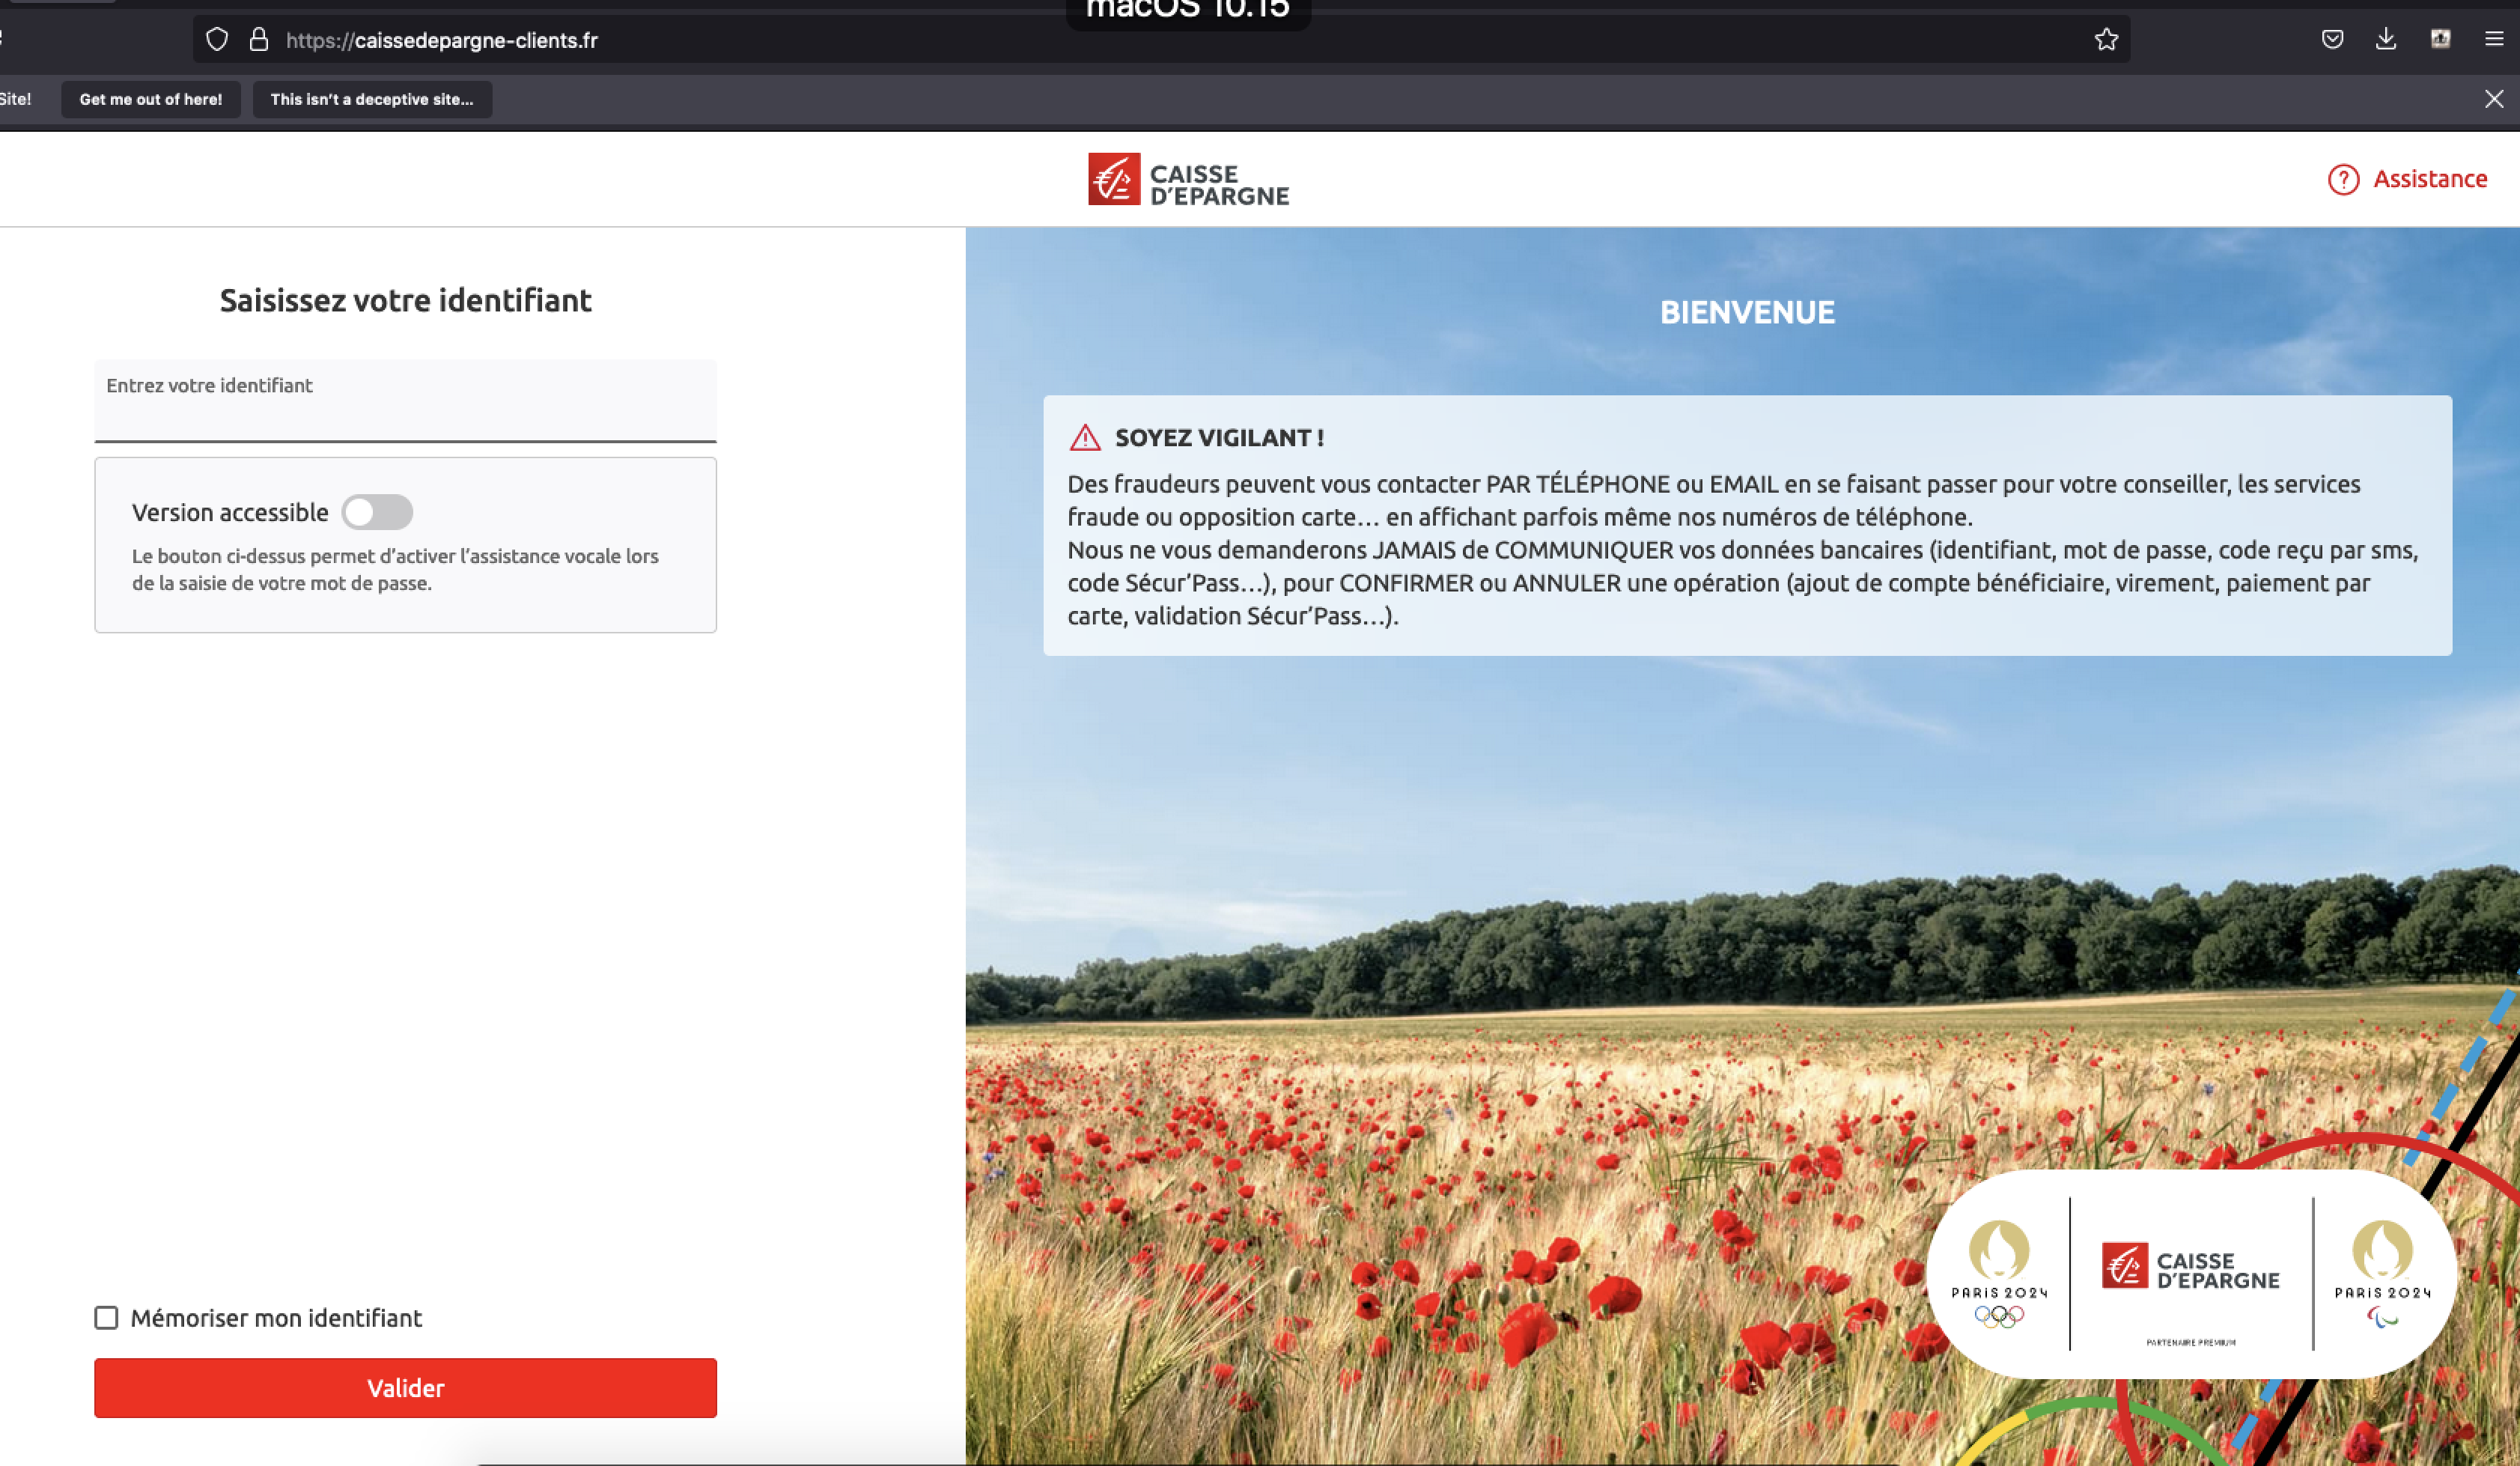Open the downloads arrow icon
The height and width of the screenshot is (1466, 2520).
click(2386, 40)
